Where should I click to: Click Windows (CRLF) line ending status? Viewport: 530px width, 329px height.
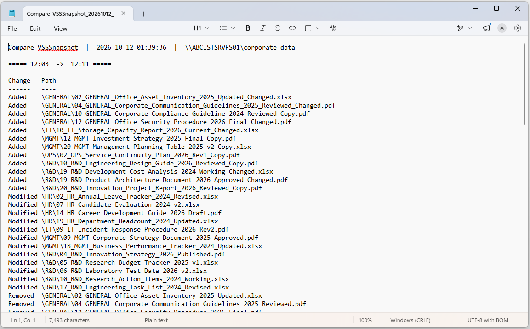tap(410, 320)
